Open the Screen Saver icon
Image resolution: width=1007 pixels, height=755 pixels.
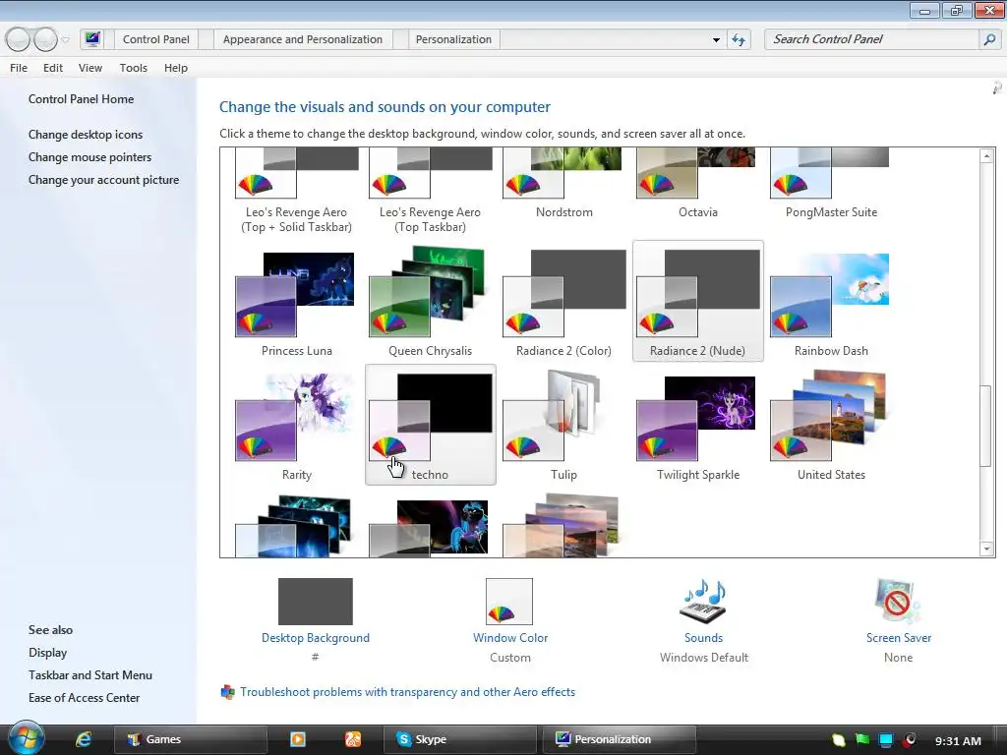(x=898, y=602)
